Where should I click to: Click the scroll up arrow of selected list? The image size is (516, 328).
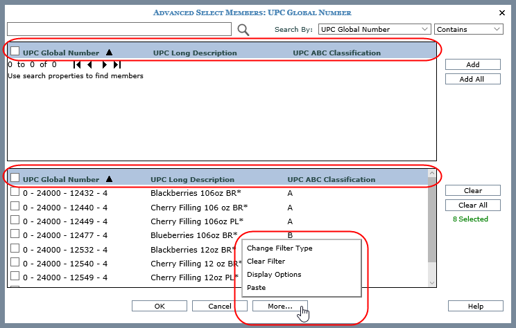432,173
